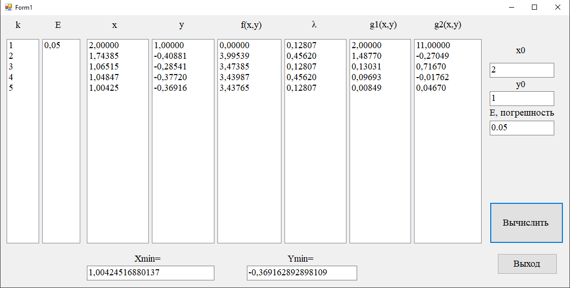Click the Ymin= label
570x288 pixels.
pos(301,259)
